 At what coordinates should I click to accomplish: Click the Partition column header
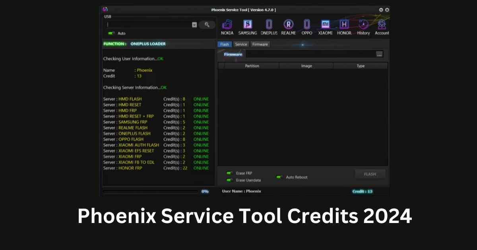(x=252, y=66)
